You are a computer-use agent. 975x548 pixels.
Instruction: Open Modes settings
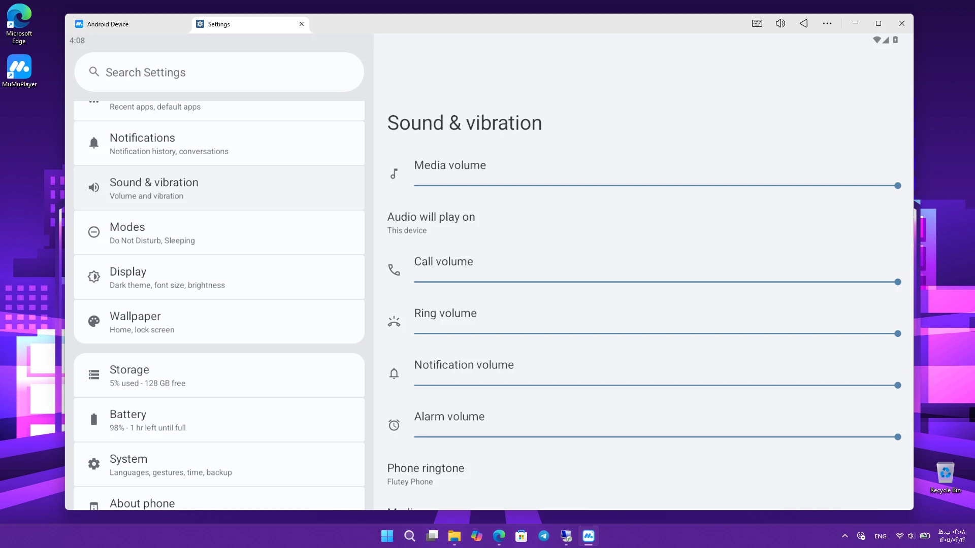(x=219, y=233)
